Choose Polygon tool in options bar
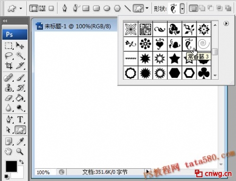Viewport: 236px width, 181px height. point(117,8)
